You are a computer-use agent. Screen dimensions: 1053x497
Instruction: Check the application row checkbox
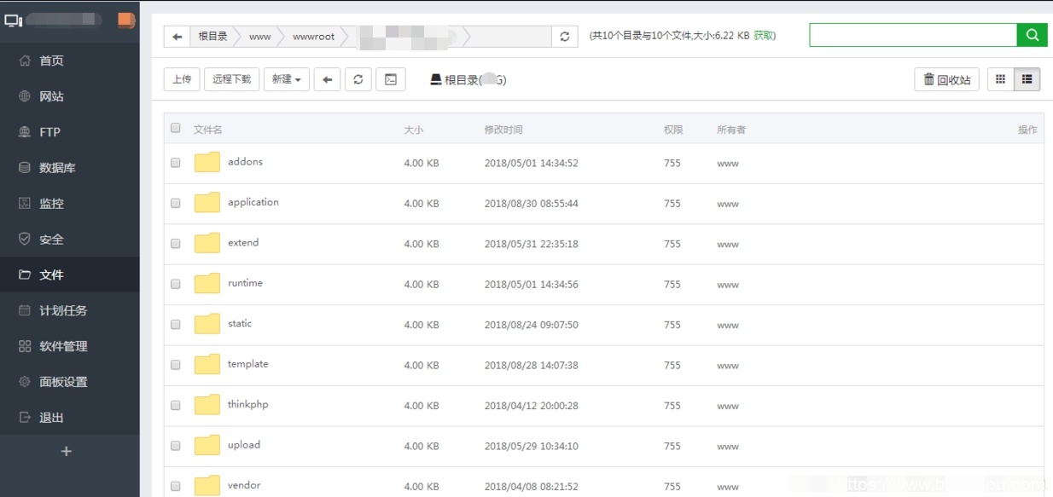[176, 203]
